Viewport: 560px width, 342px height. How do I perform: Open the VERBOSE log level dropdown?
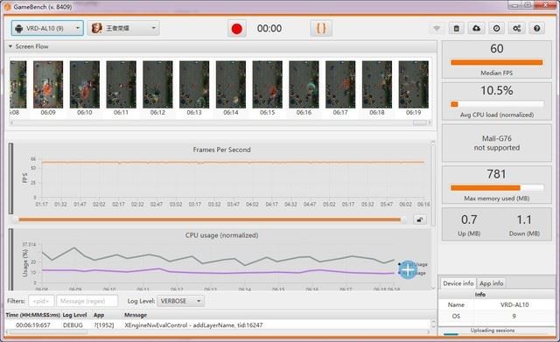coord(181,301)
